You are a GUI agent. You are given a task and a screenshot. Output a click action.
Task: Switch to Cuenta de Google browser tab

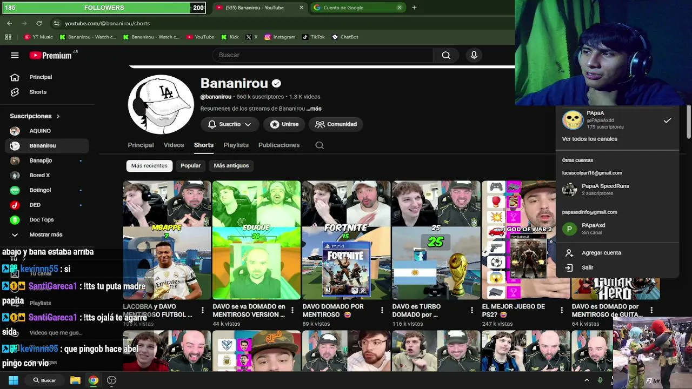[x=357, y=8]
